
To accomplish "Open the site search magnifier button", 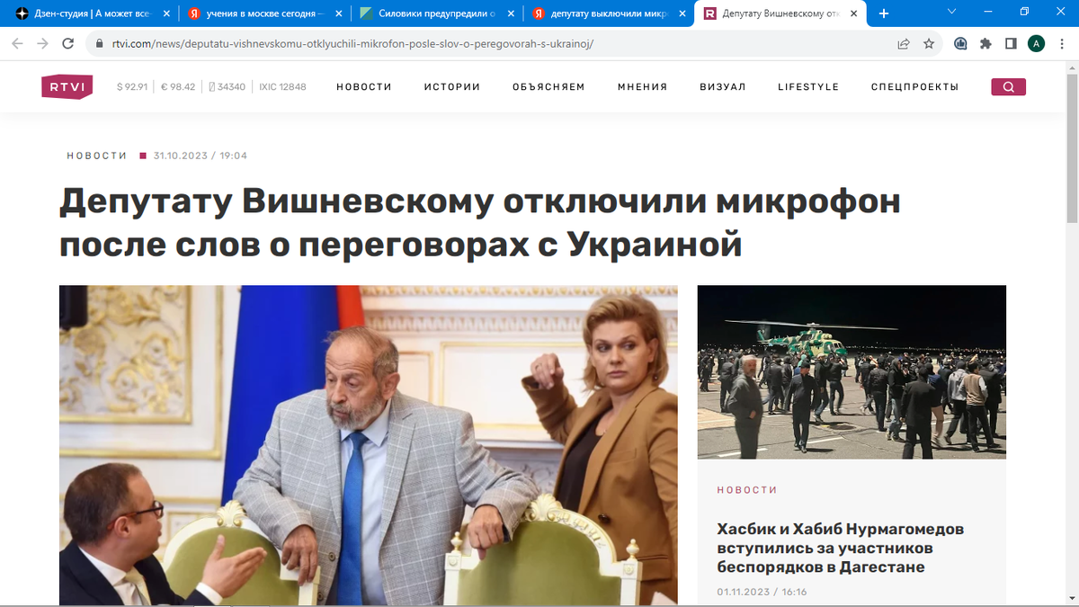I will point(1008,87).
